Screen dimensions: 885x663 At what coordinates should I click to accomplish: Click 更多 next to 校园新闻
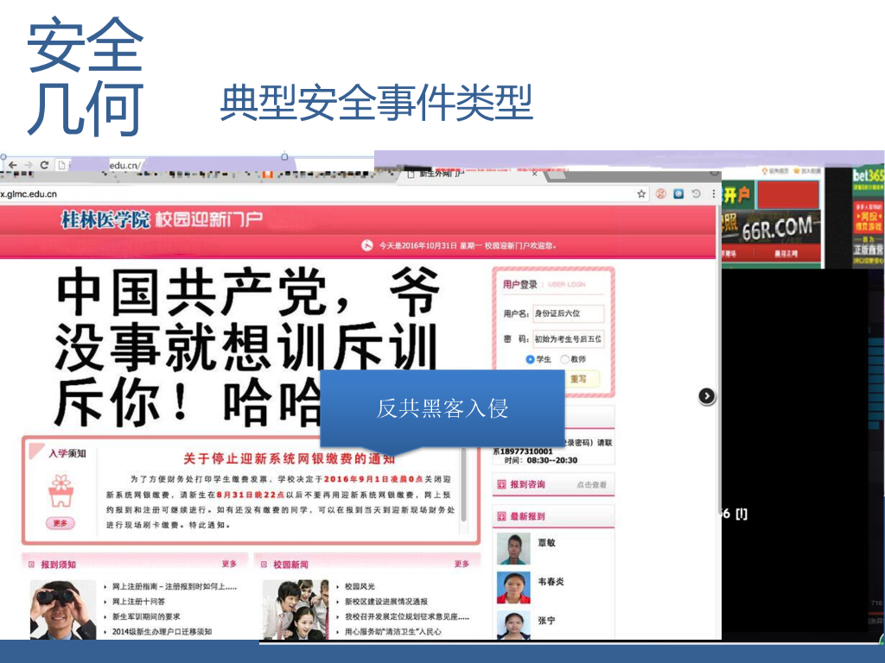462,564
